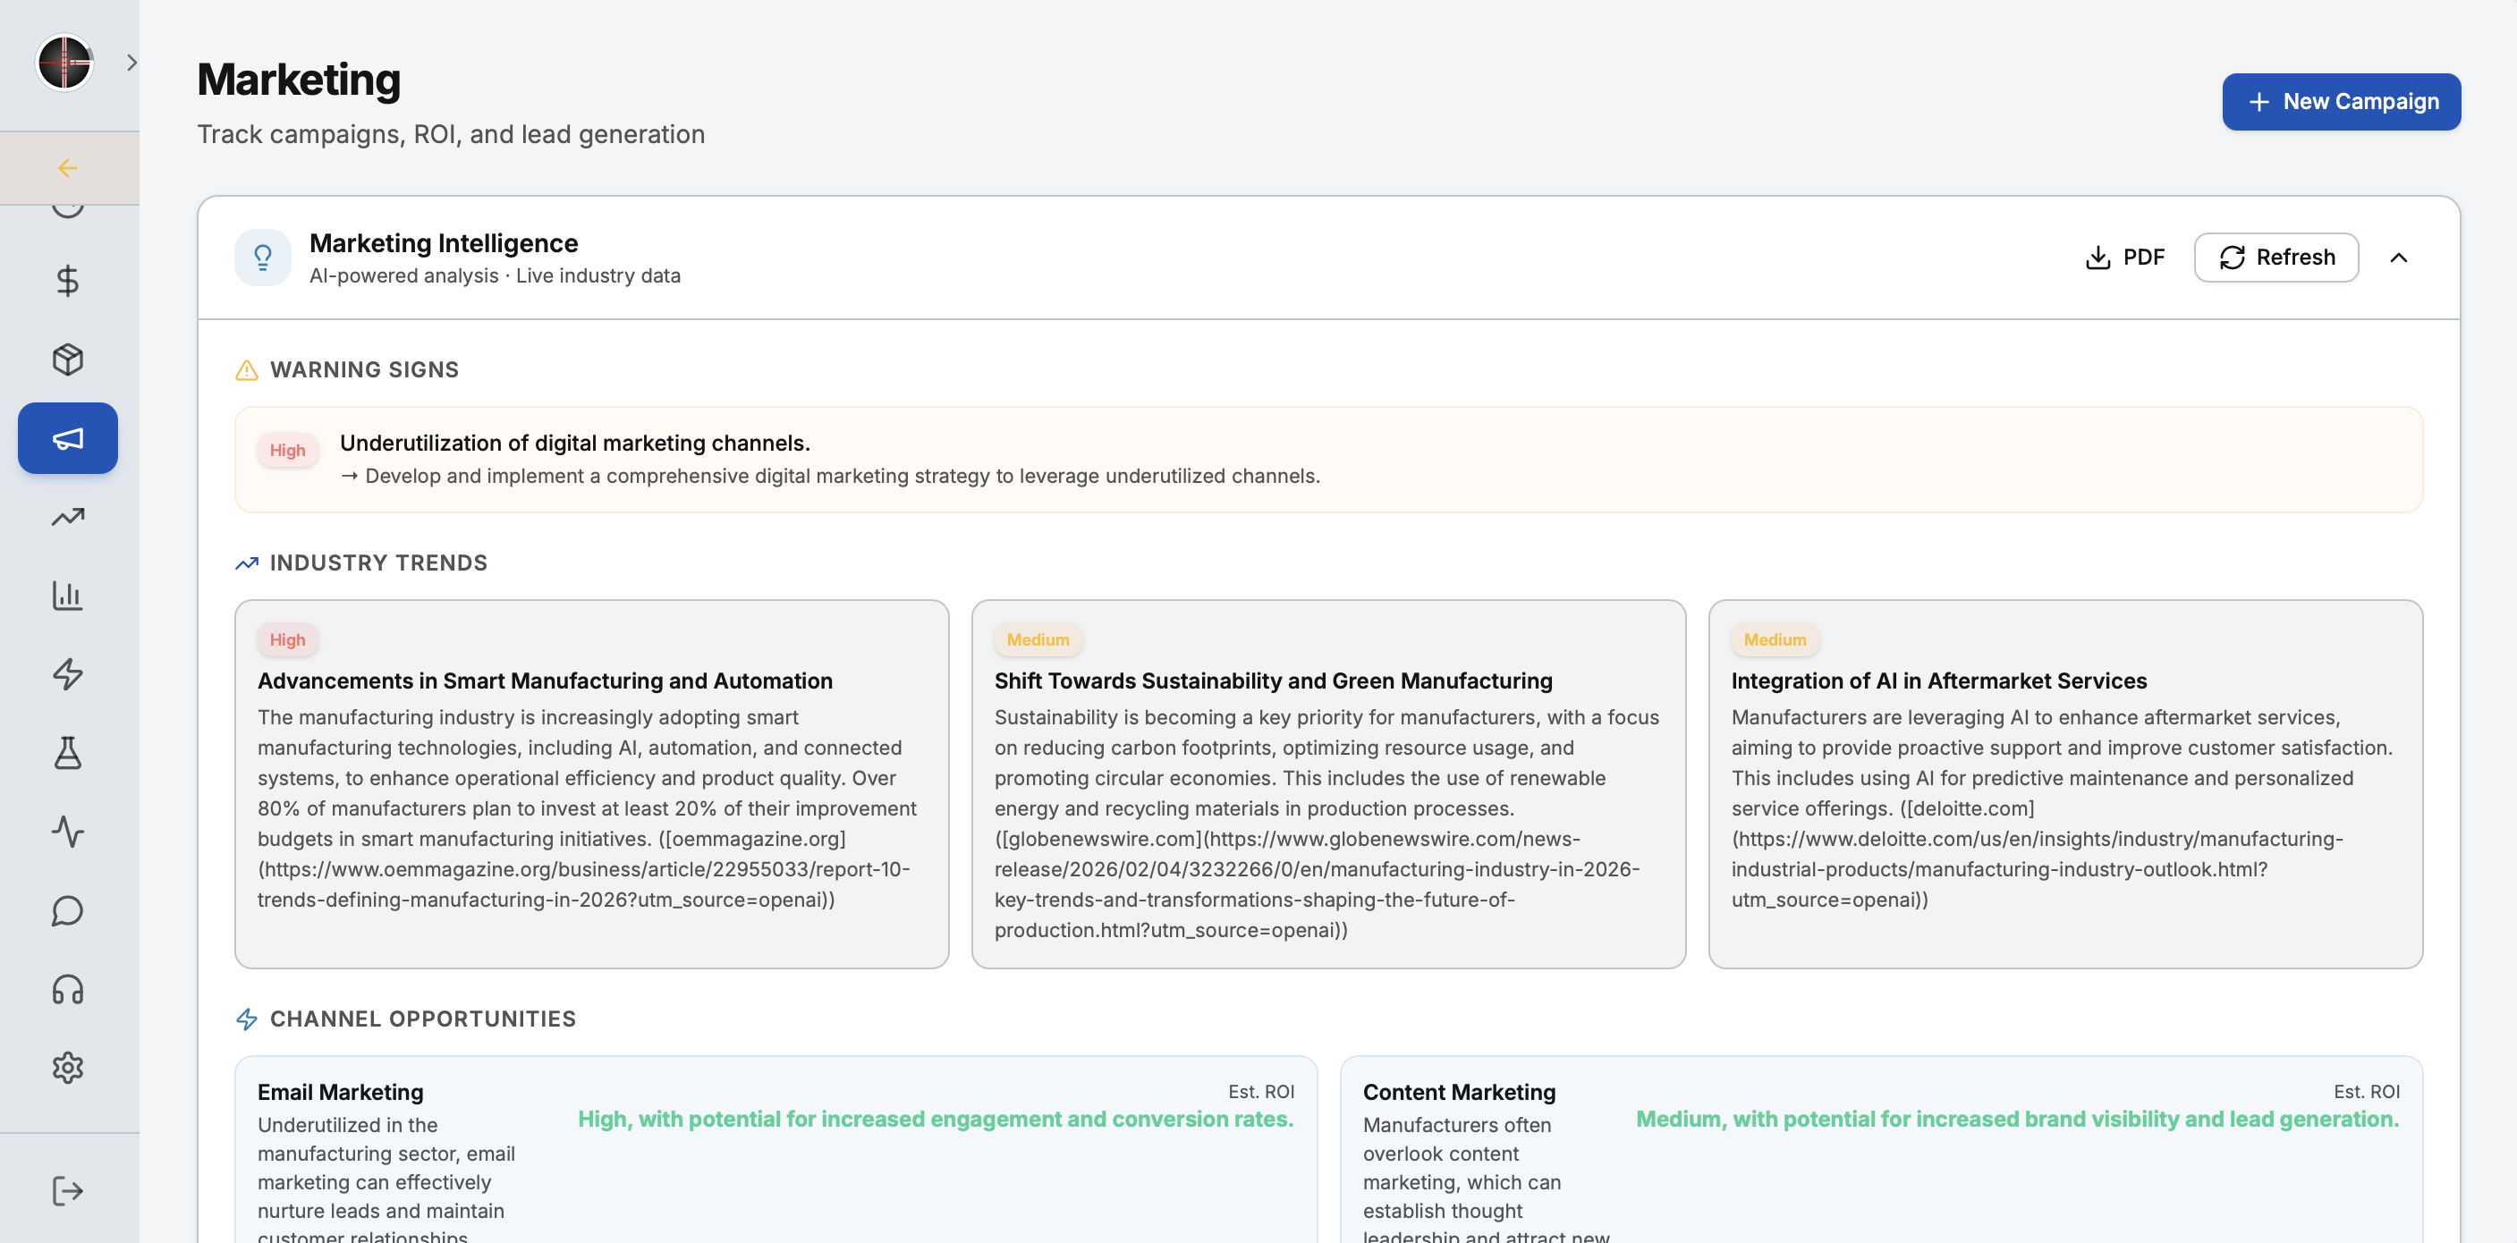
Task: Open the trending-up arrow sidebar icon
Action: [x=67, y=517]
